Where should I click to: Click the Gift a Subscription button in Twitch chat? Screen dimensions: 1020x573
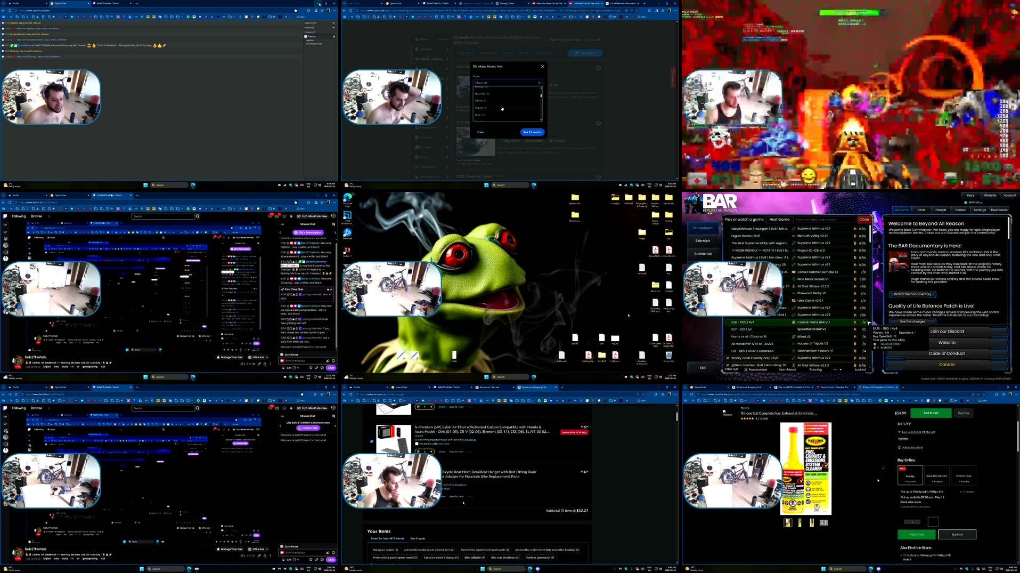pyautogui.click(x=308, y=232)
